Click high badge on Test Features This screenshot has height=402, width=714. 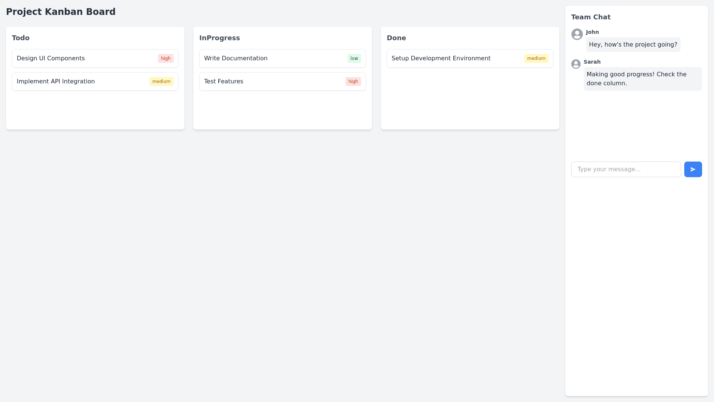tap(353, 82)
